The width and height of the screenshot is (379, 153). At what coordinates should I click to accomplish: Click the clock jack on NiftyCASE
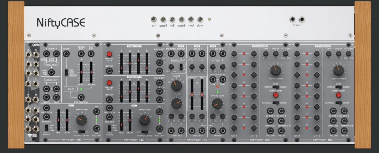(x=200, y=19)
